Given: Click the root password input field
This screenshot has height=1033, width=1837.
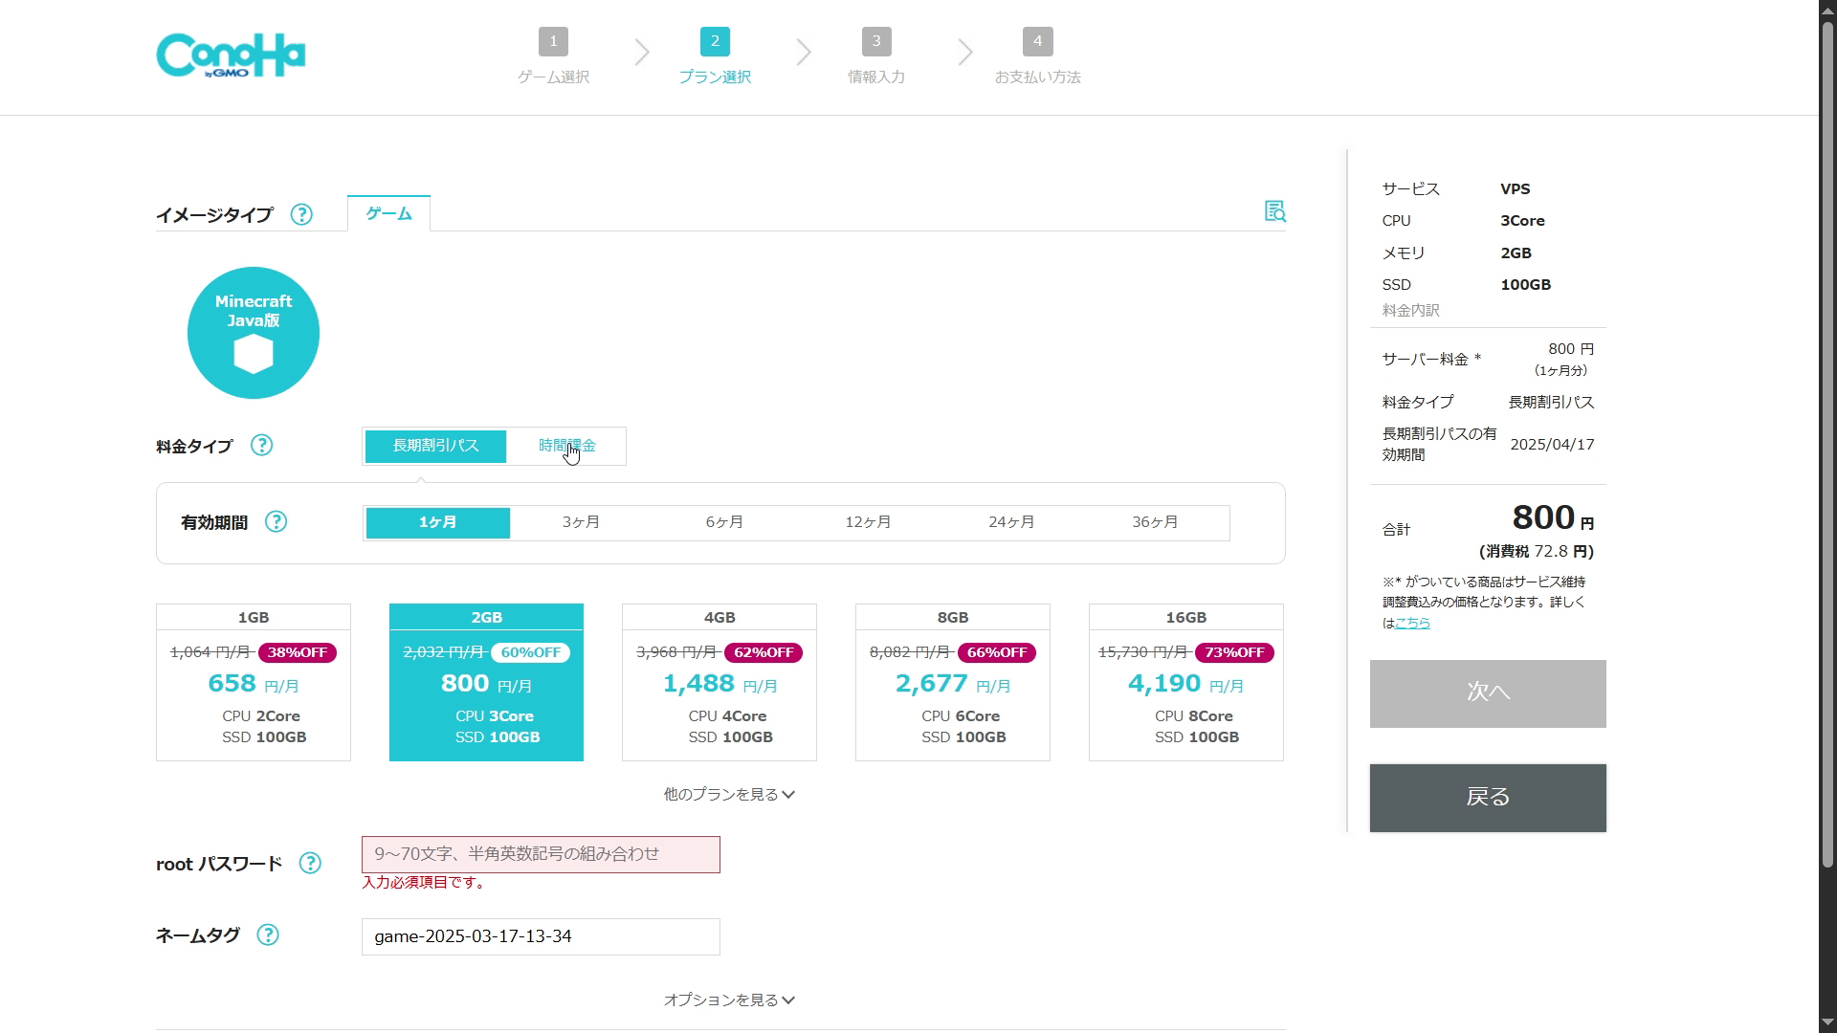Looking at the screenshot, I should [x=541, y=854].
